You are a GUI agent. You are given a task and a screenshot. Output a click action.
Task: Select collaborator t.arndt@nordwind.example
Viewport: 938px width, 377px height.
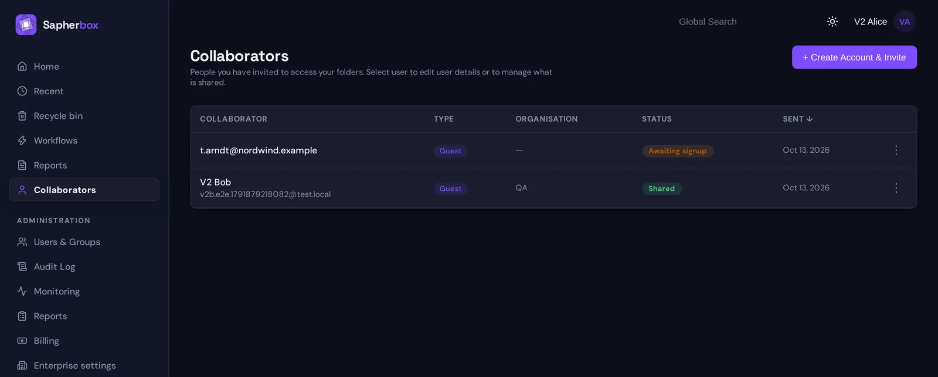pos(259,150)
